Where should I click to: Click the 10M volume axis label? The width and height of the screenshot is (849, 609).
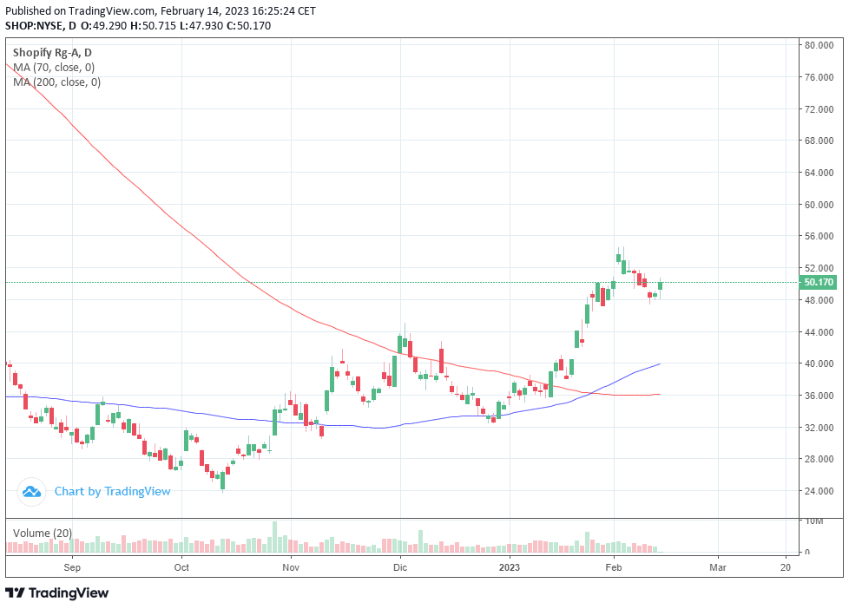pos(814,521)
